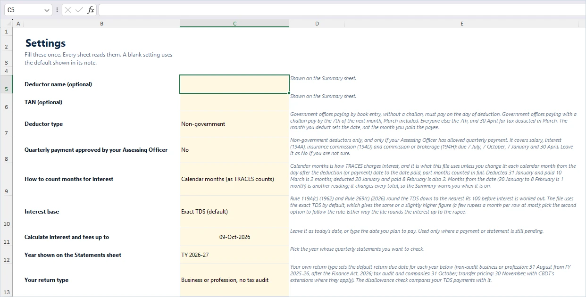Select column A header
Screen dimensions: 586x297
point(18,24)
